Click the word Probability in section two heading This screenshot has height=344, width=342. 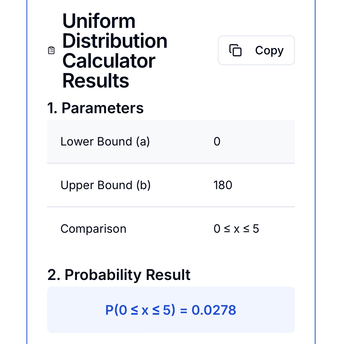point(103,275)
